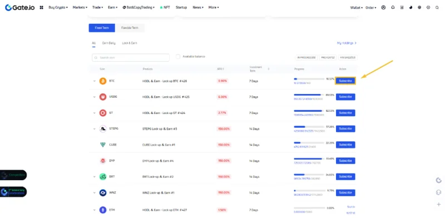Click the WNZ coin icon

click(x=103, y=192)
